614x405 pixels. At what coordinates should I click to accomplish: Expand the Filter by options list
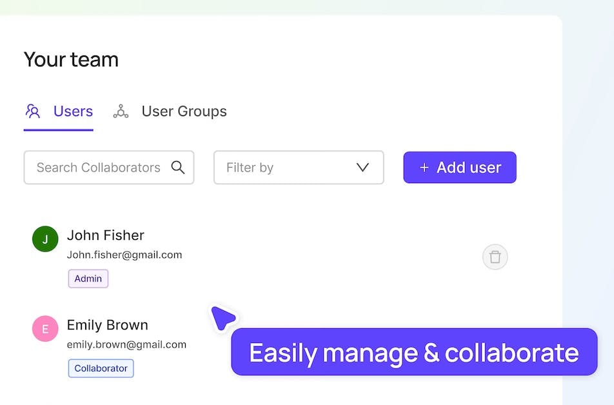coord(298,167)
